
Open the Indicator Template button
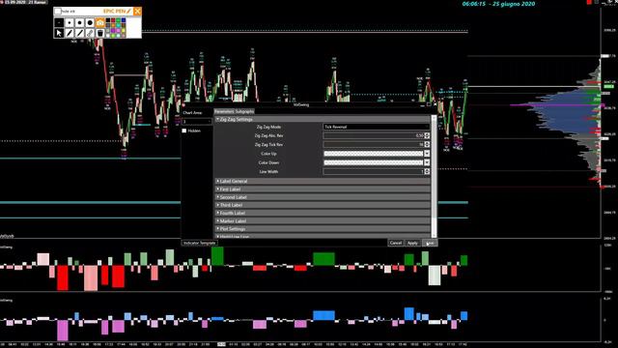(200, 243)
